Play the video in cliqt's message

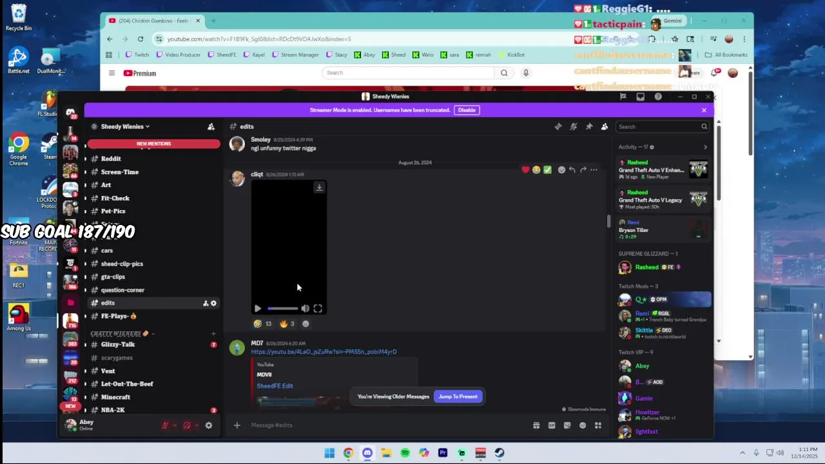[x=258, y=309]
